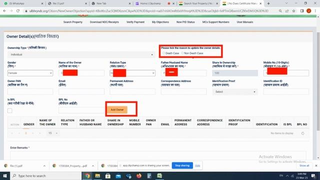Share this page via address bar icon
Viewport: 320px width, 180px height.
287,11
